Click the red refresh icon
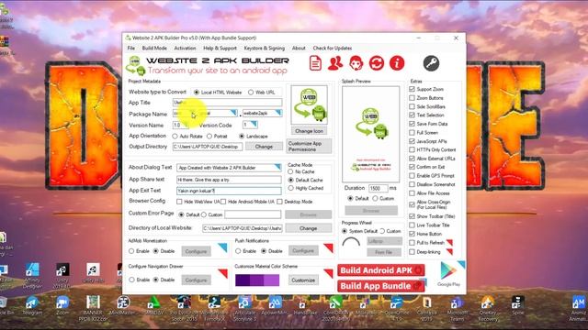588x330 pixels. tap(376, 63)
